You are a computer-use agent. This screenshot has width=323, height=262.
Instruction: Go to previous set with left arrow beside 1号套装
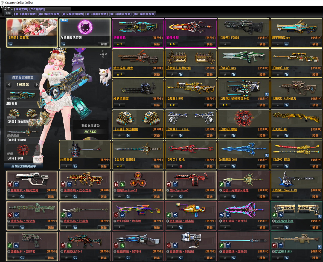point(9,84)
